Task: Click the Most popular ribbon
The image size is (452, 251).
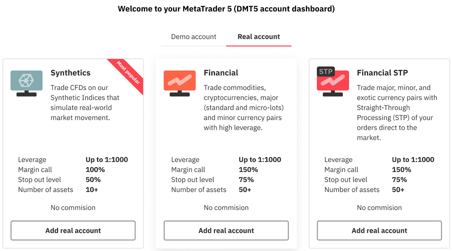Action: (129, 73)
